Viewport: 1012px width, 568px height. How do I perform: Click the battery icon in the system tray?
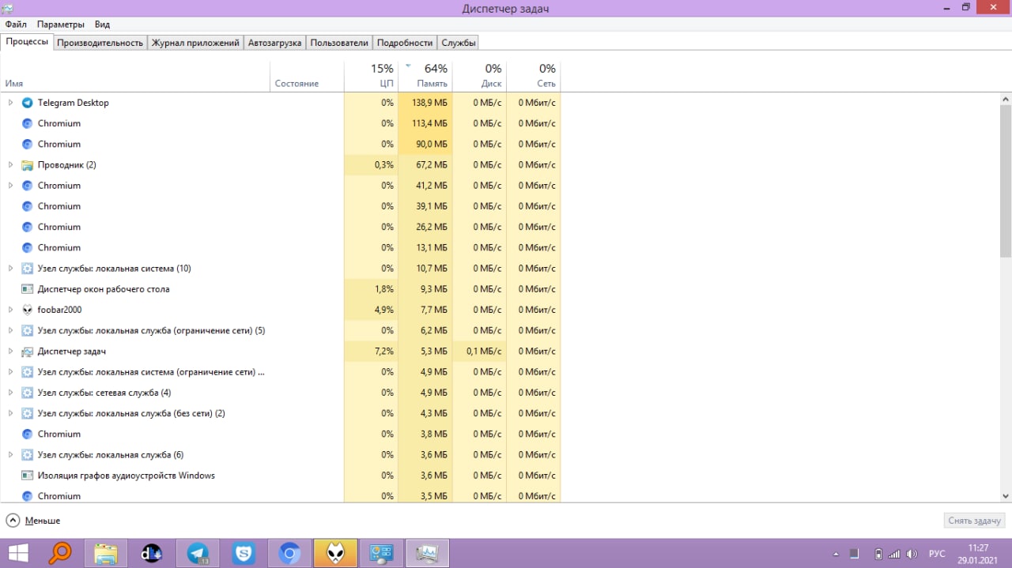(878, 554)
